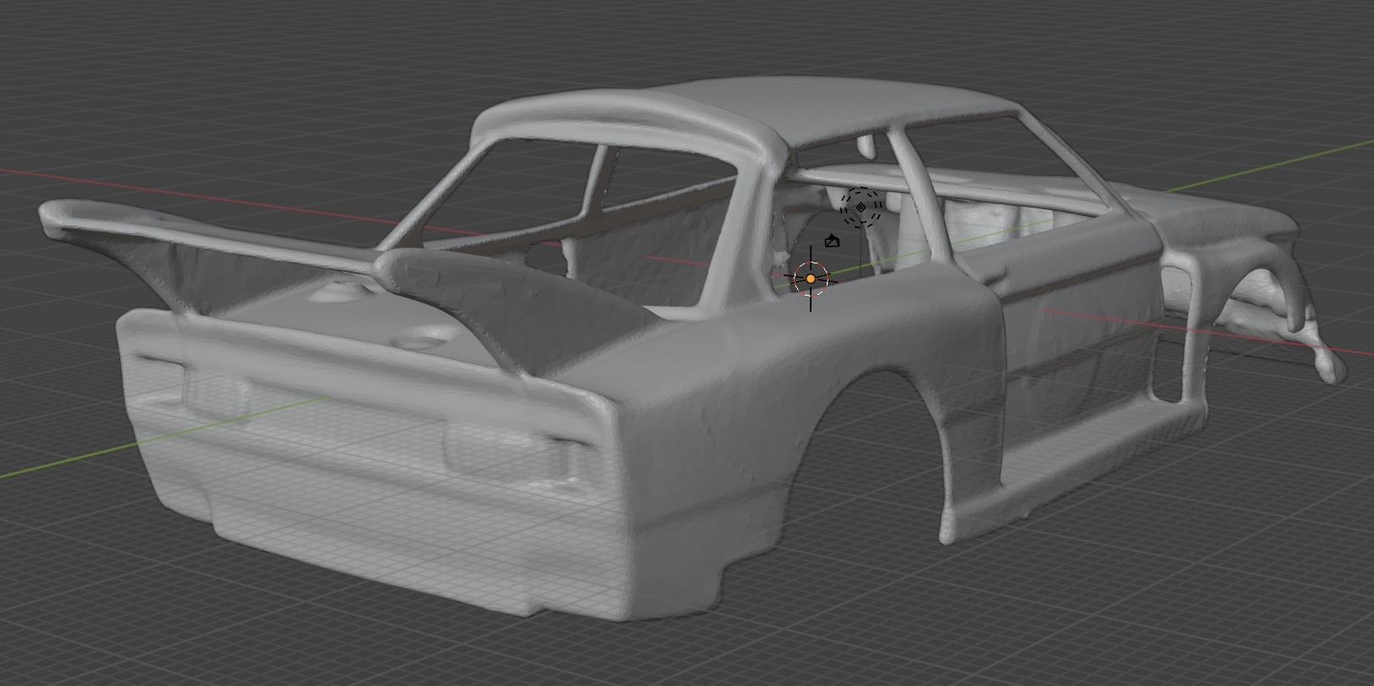Select the point light object in viewport

click(861, 207)
